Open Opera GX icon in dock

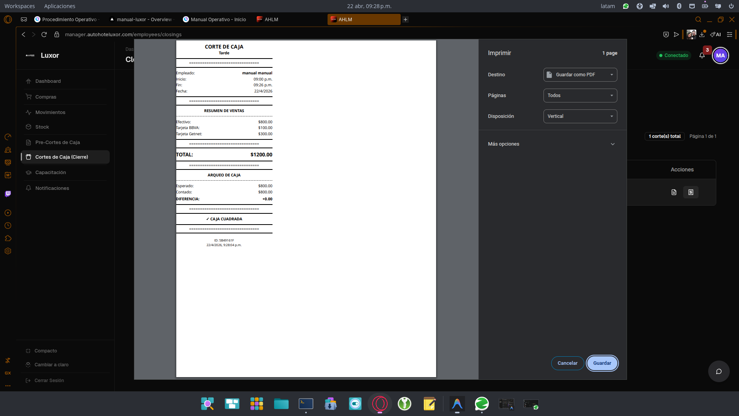[380, 404]
